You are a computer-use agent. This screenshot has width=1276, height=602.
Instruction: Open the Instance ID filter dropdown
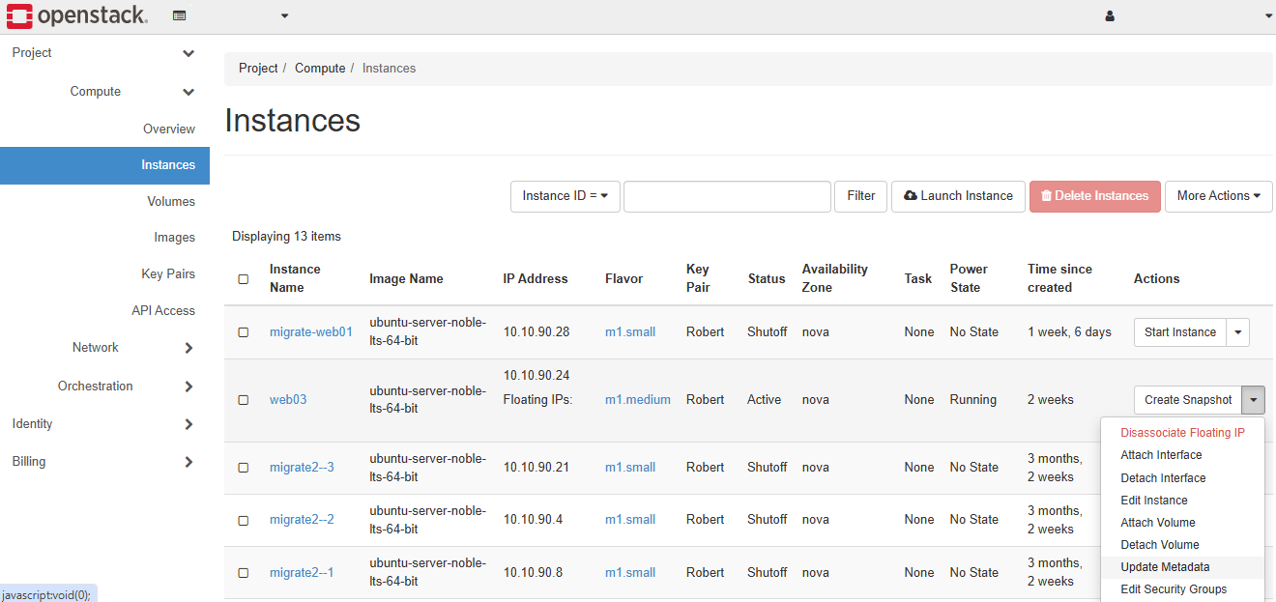(x=565, y=196)
